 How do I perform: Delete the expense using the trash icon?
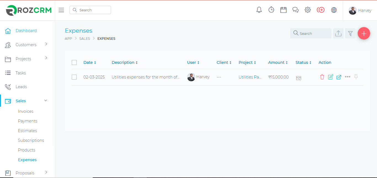[322, 77]
